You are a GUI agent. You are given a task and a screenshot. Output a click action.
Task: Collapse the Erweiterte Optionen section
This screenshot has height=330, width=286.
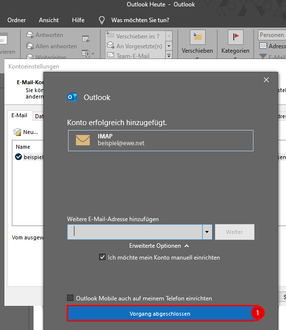pyautogui.click(x=159, y=246)
